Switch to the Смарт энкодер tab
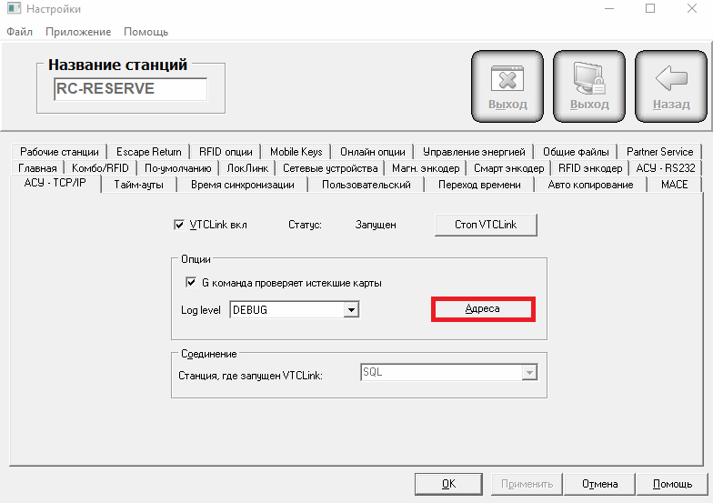713x503 pixels. (x=509, y=168)
